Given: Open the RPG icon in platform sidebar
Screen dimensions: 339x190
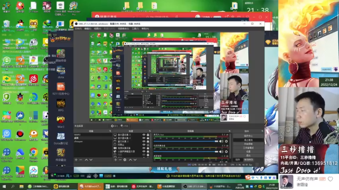Looking at the screenshot, I should click(61, 105).
